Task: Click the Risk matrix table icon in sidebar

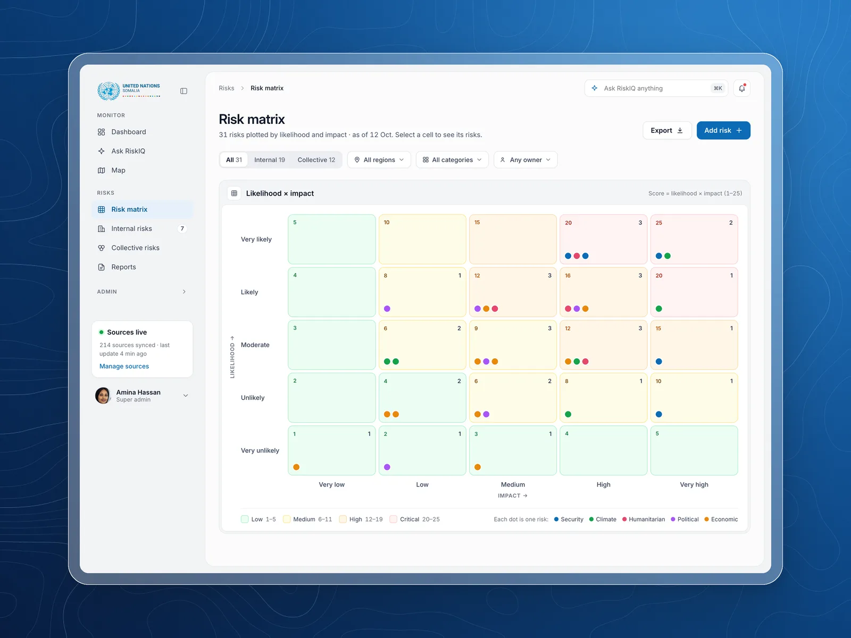Action: tap(102, 209)
